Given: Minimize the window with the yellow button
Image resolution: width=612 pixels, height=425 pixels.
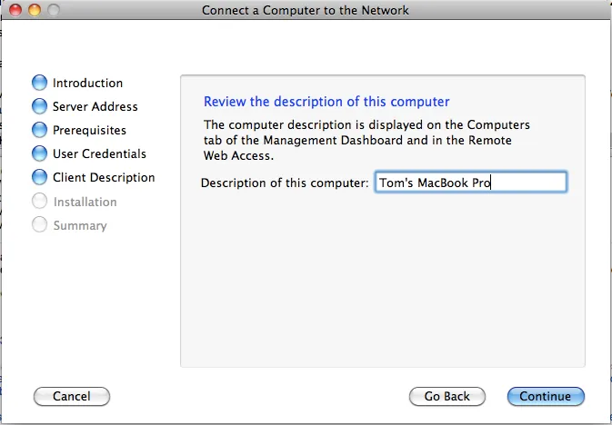Looking at the screenshot, I should (35, 10).
